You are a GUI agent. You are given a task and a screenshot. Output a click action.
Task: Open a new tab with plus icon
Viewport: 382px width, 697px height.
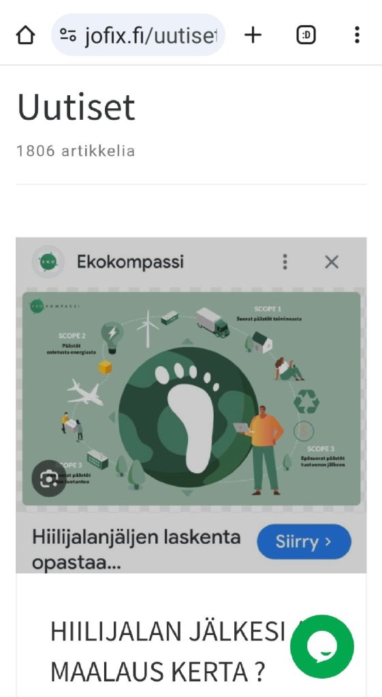(253, 35)
